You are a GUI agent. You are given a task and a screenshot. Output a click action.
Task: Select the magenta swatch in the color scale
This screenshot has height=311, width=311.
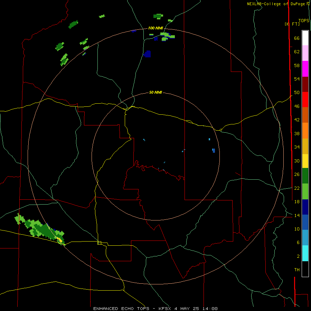pyautogui.click(x=305, y=69)
